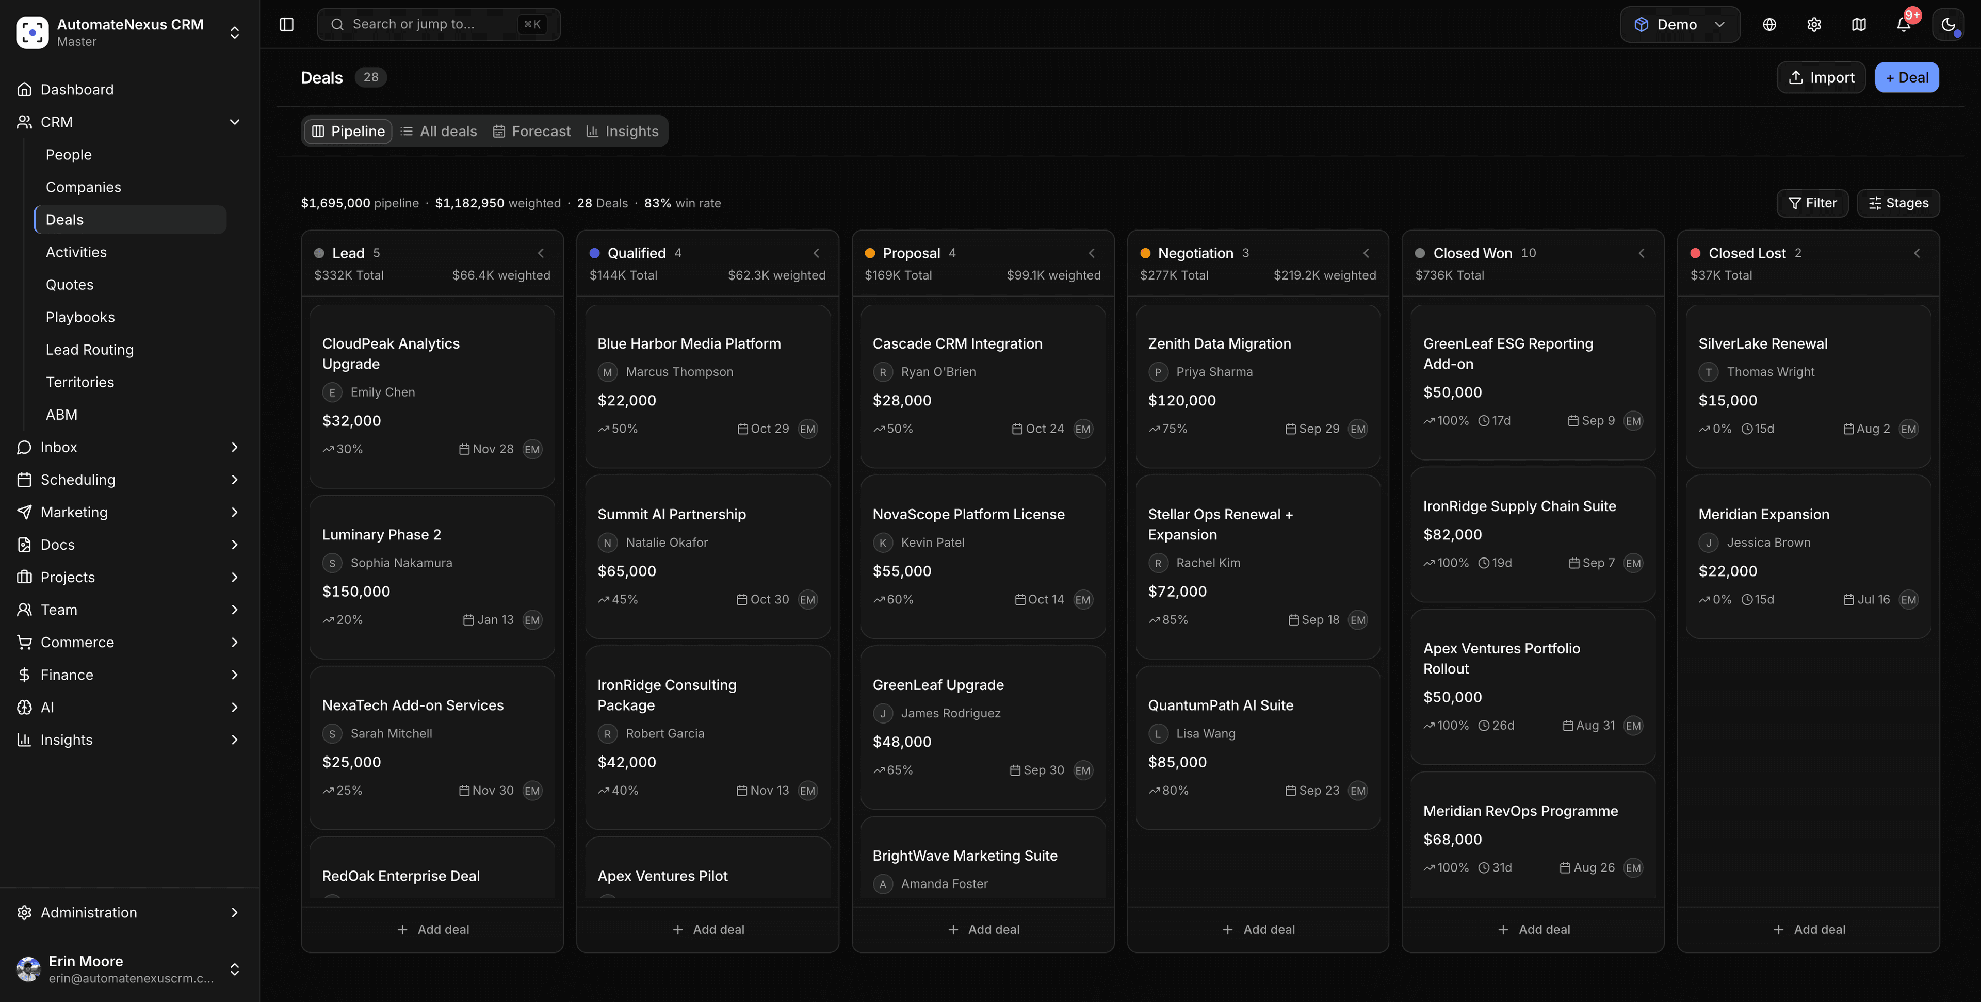Collapse the Closed Won column

(1642, 253)
